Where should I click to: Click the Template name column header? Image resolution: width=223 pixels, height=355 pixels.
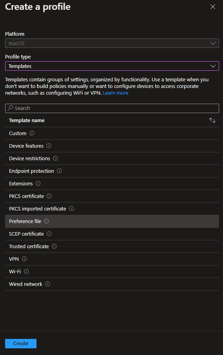tap(27, 121)
